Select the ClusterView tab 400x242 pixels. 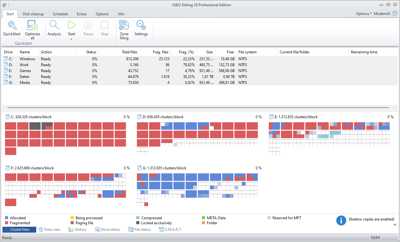pos(19,230)
